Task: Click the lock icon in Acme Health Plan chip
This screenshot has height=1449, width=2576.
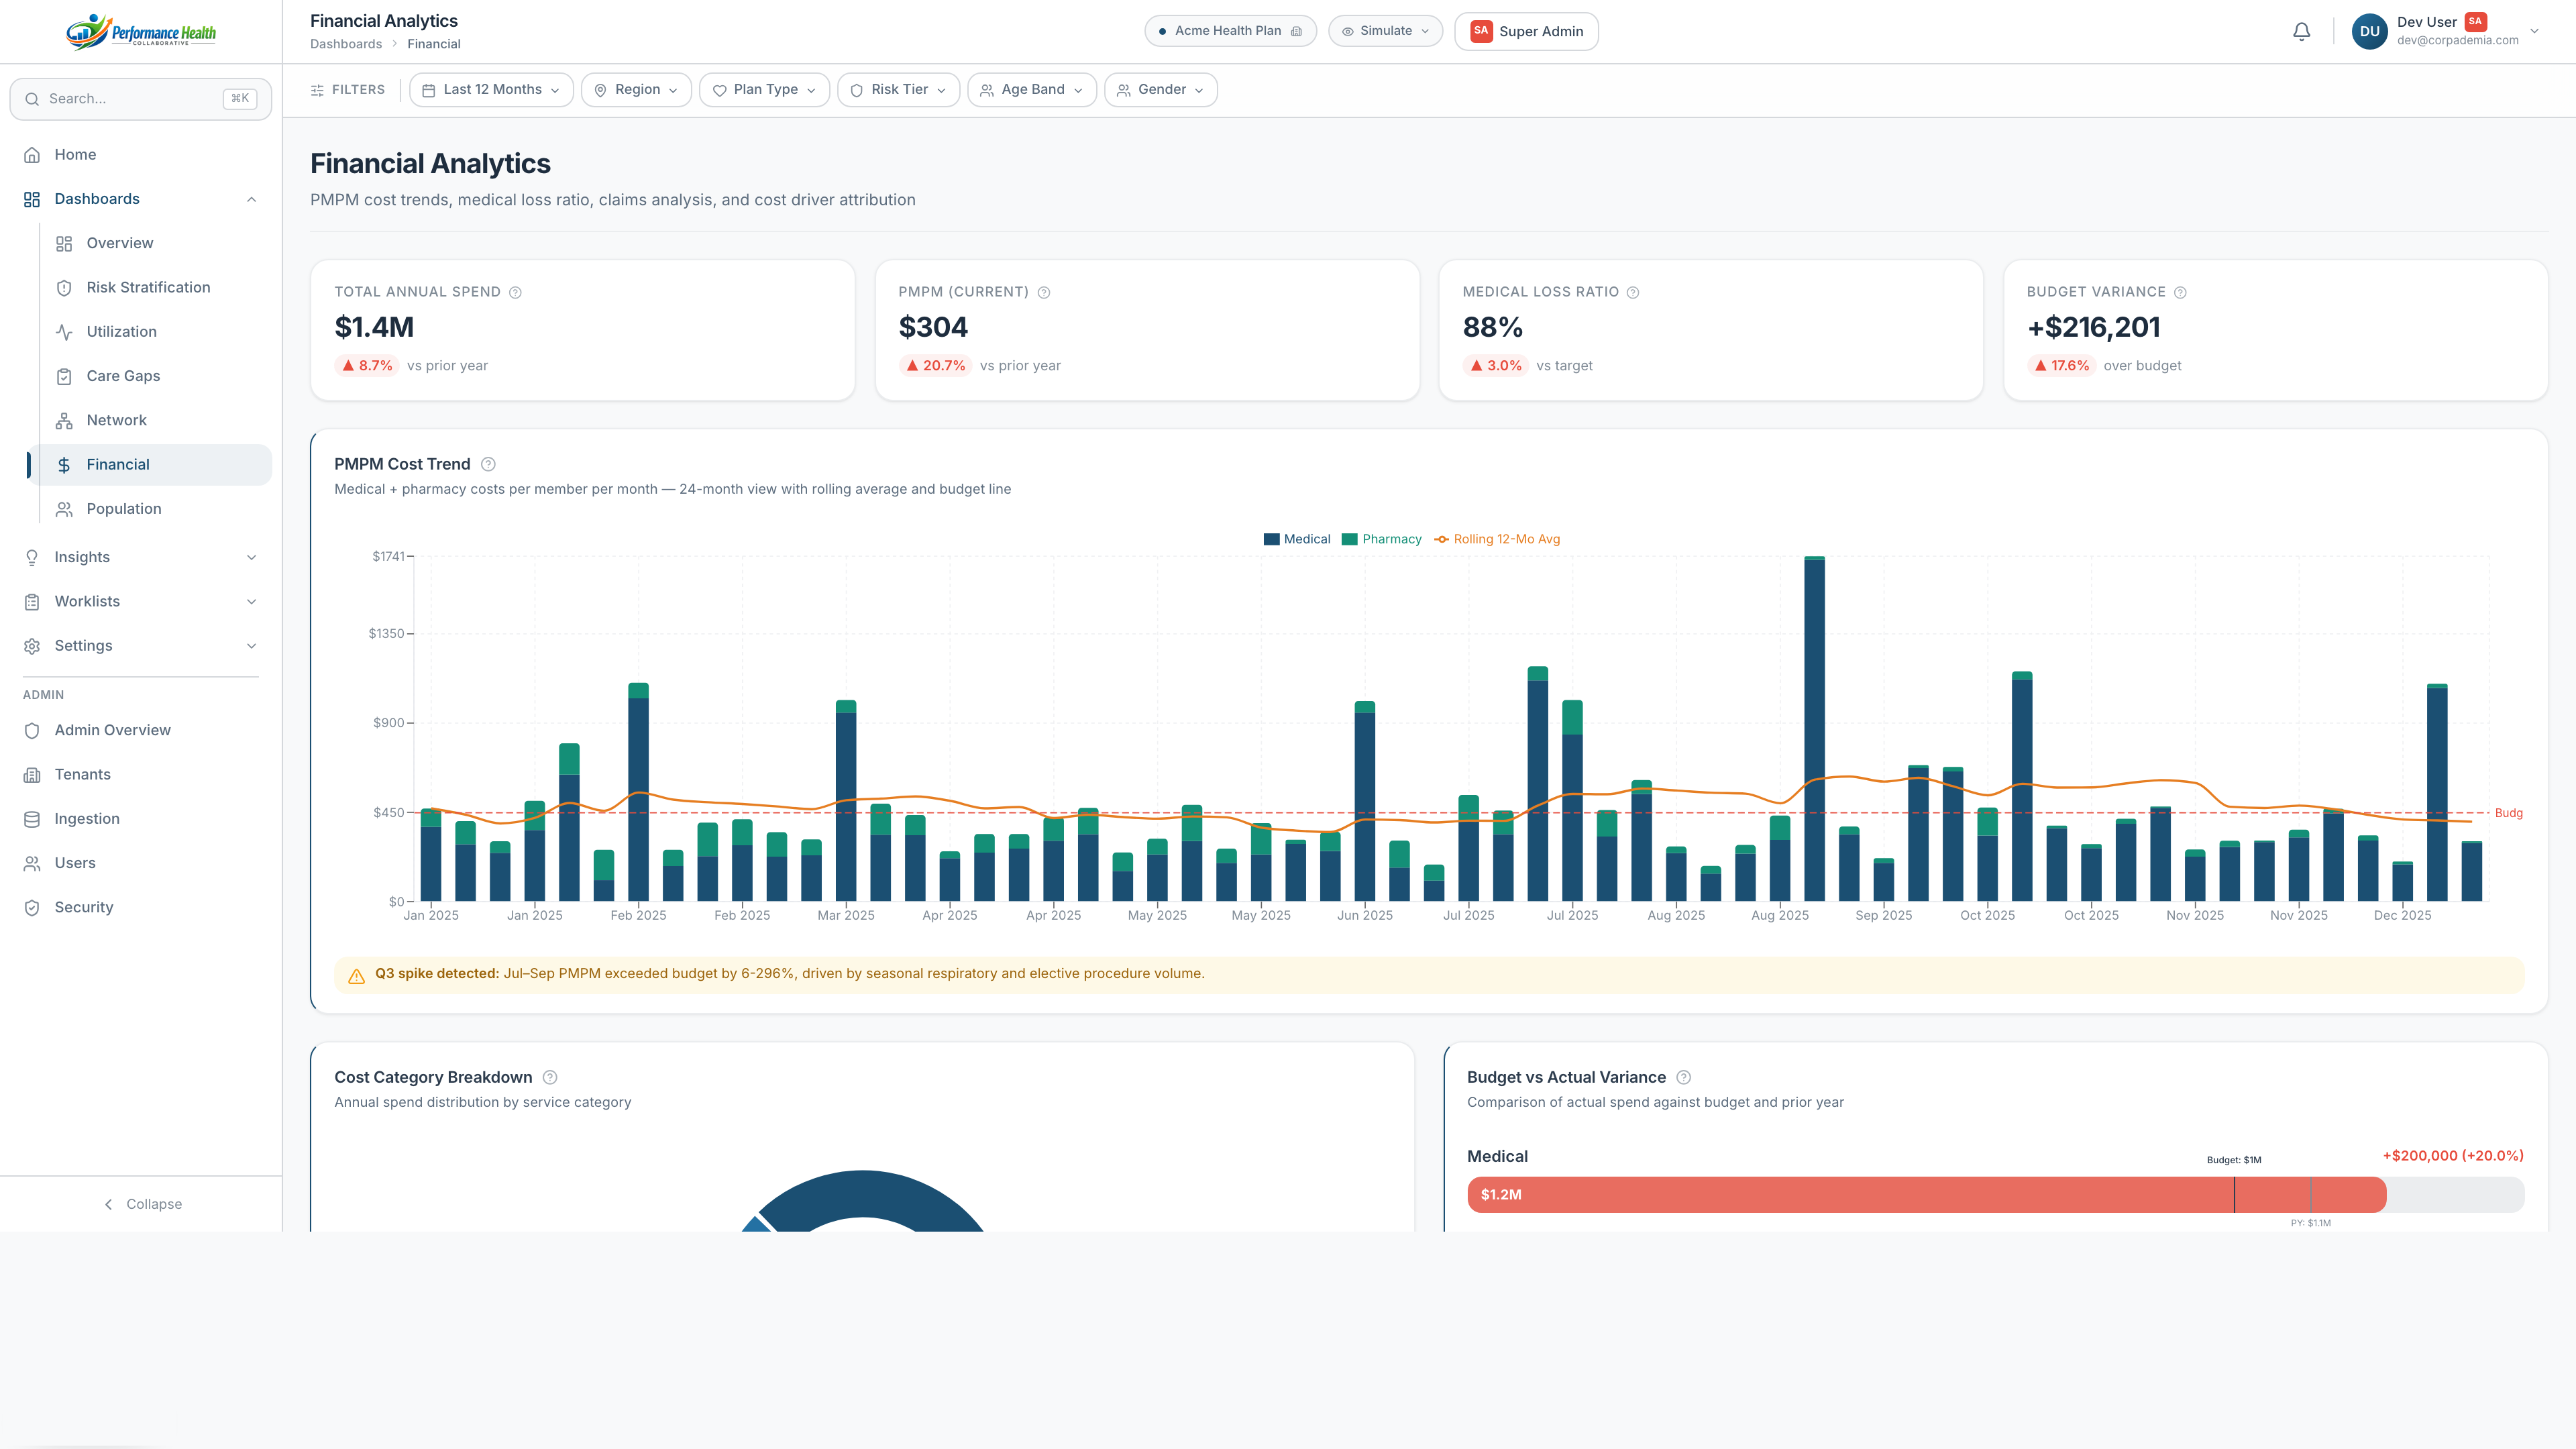Action: point(1296,31)
